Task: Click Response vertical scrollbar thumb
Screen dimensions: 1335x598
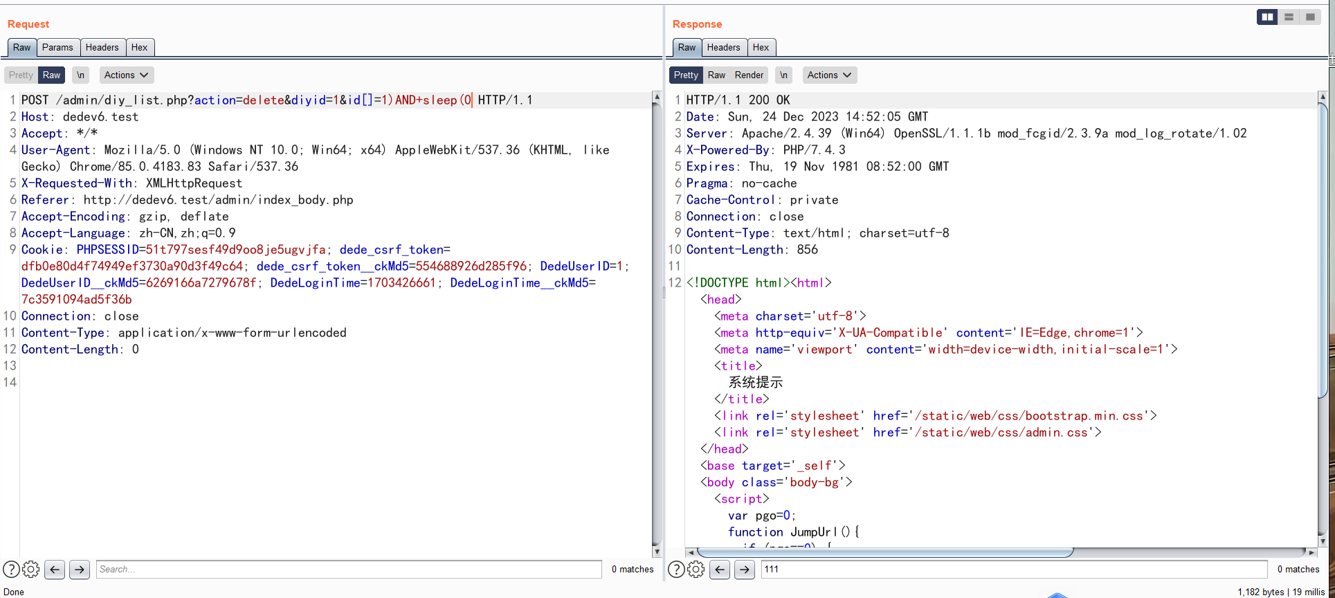Action: [1323, 249]
